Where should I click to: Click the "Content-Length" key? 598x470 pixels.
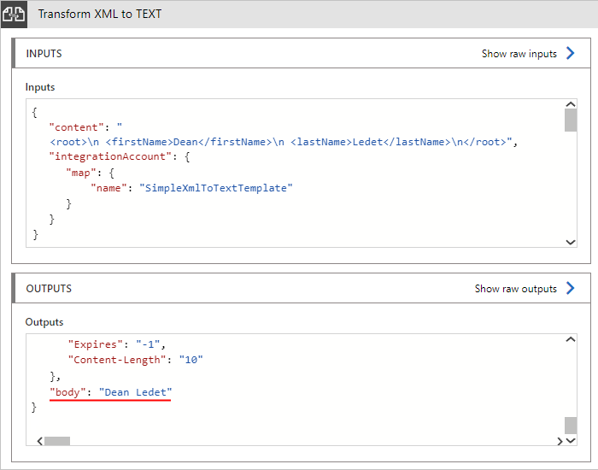(117, 360)
